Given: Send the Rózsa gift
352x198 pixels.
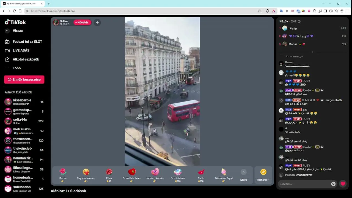Looking at the screenshot, I should point(63,175).
